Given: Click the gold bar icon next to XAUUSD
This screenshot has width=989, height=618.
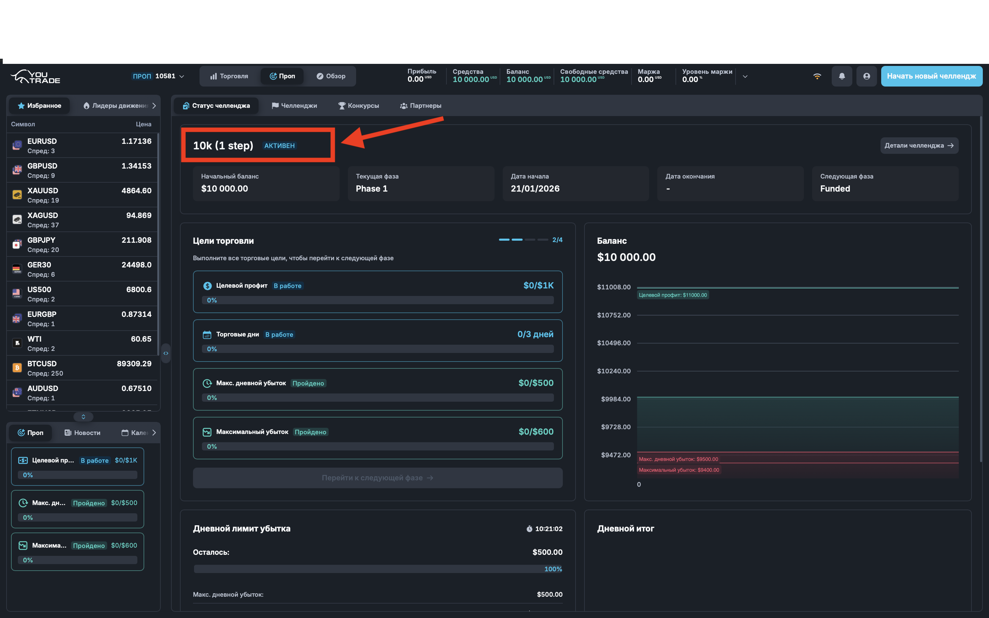Looking at the screenshot, I should (x=17, y=195).
